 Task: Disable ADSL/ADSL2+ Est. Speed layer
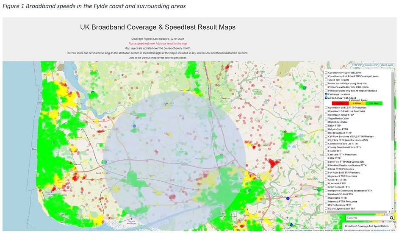pyautogui.click(x=326, y=97)
